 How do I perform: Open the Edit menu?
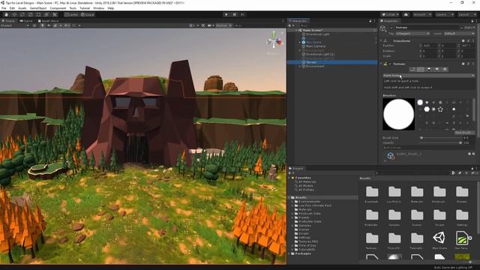(12, 8)
